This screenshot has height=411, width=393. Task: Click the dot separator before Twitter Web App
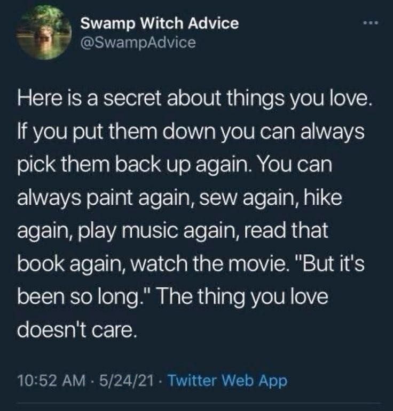click(x=161, y=381)
